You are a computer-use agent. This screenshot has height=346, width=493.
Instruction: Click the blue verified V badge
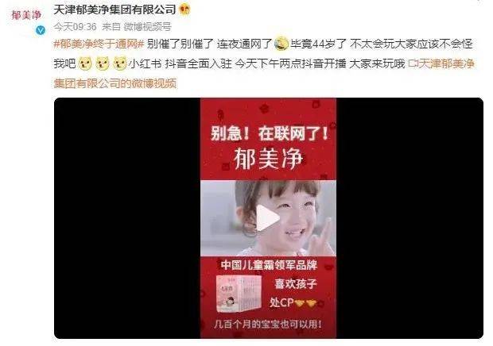pos(41,30)
